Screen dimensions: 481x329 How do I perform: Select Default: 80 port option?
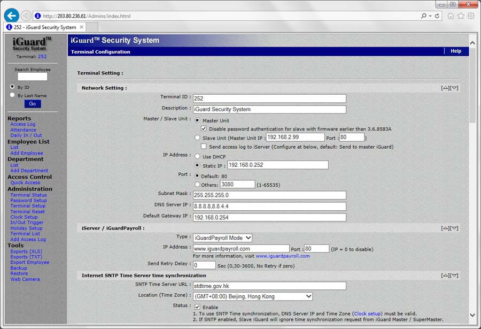click(x=198, y=176)
